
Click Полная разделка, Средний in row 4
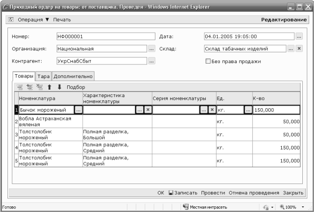(x=118, y=148)
